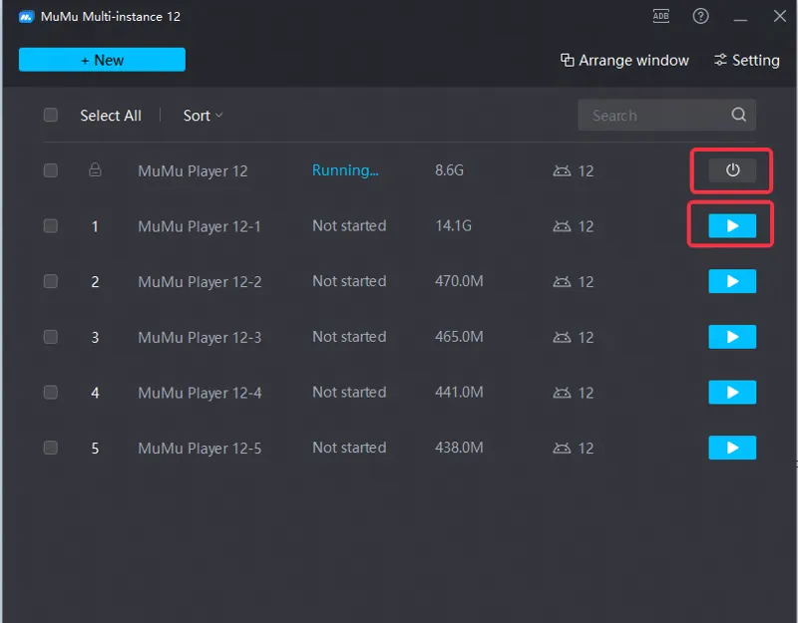Click the 14.1G size value

coord(454,226)
